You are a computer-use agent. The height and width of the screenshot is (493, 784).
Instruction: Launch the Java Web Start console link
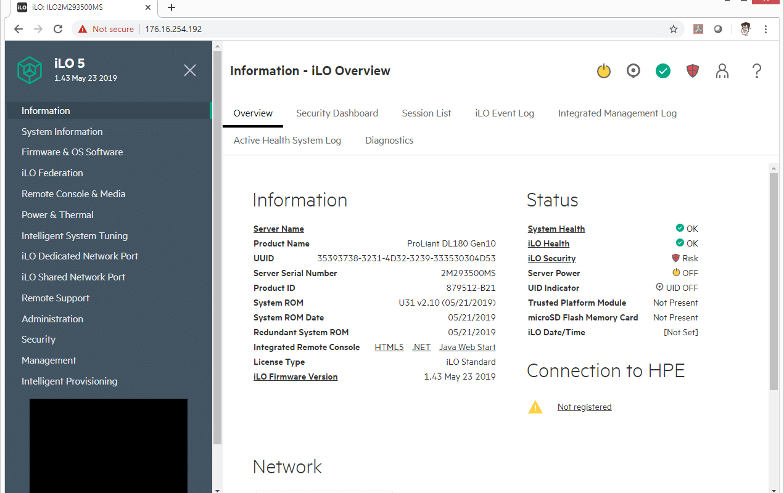pos(468,347)
